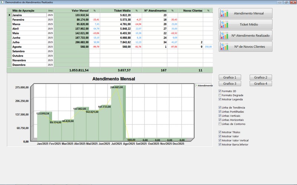Click the row selector arrow beside Janeiro

point(10,15)
